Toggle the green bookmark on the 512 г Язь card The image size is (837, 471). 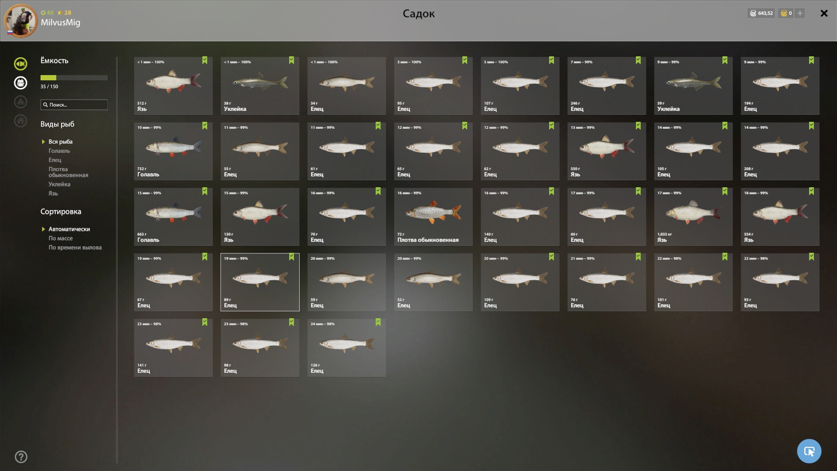[205, 60]
